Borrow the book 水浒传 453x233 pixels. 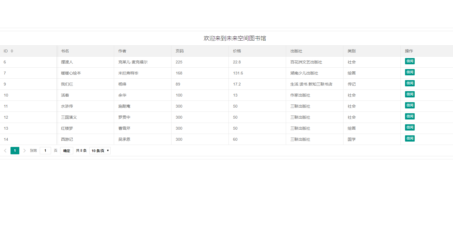coord(410,105)
